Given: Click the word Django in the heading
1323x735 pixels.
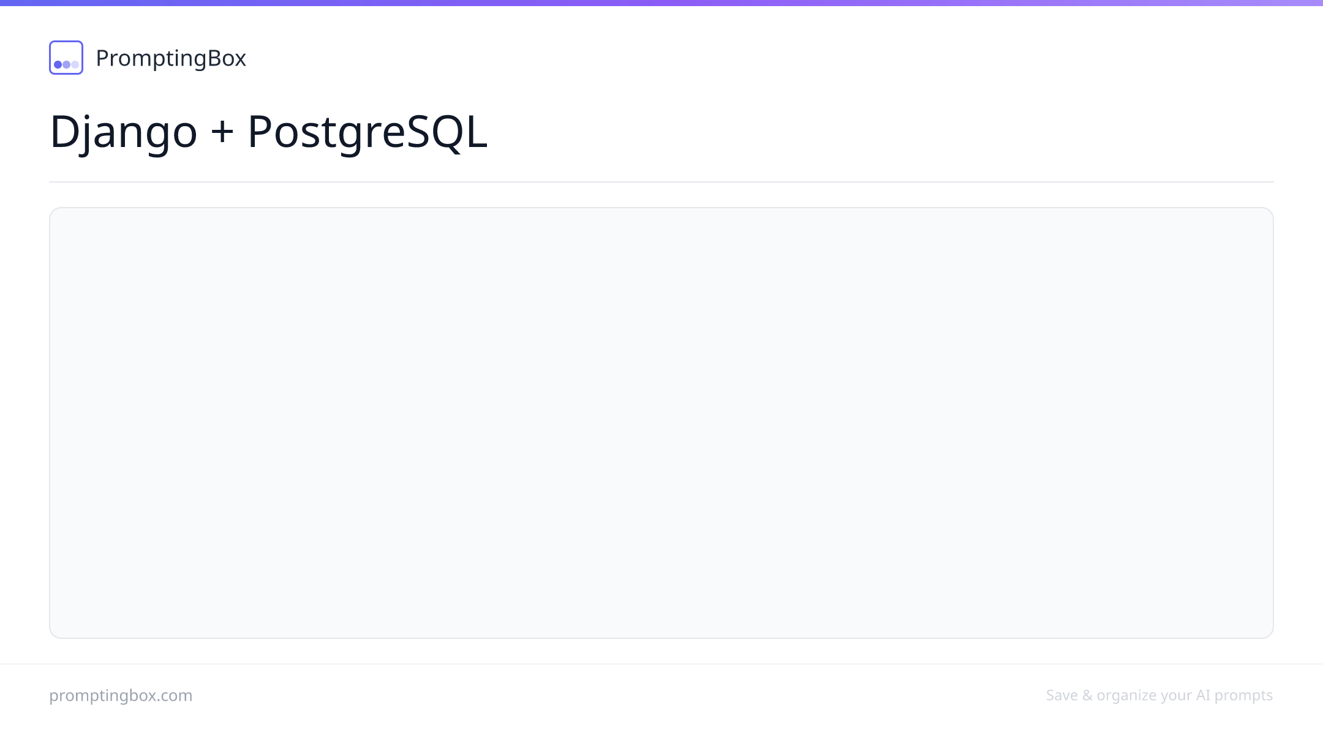Looking at the screenshot, I should (124, 132).
